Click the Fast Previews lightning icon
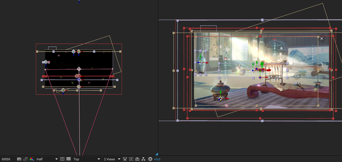The height and width of the screenshot is (162, 342). [131, 159]
